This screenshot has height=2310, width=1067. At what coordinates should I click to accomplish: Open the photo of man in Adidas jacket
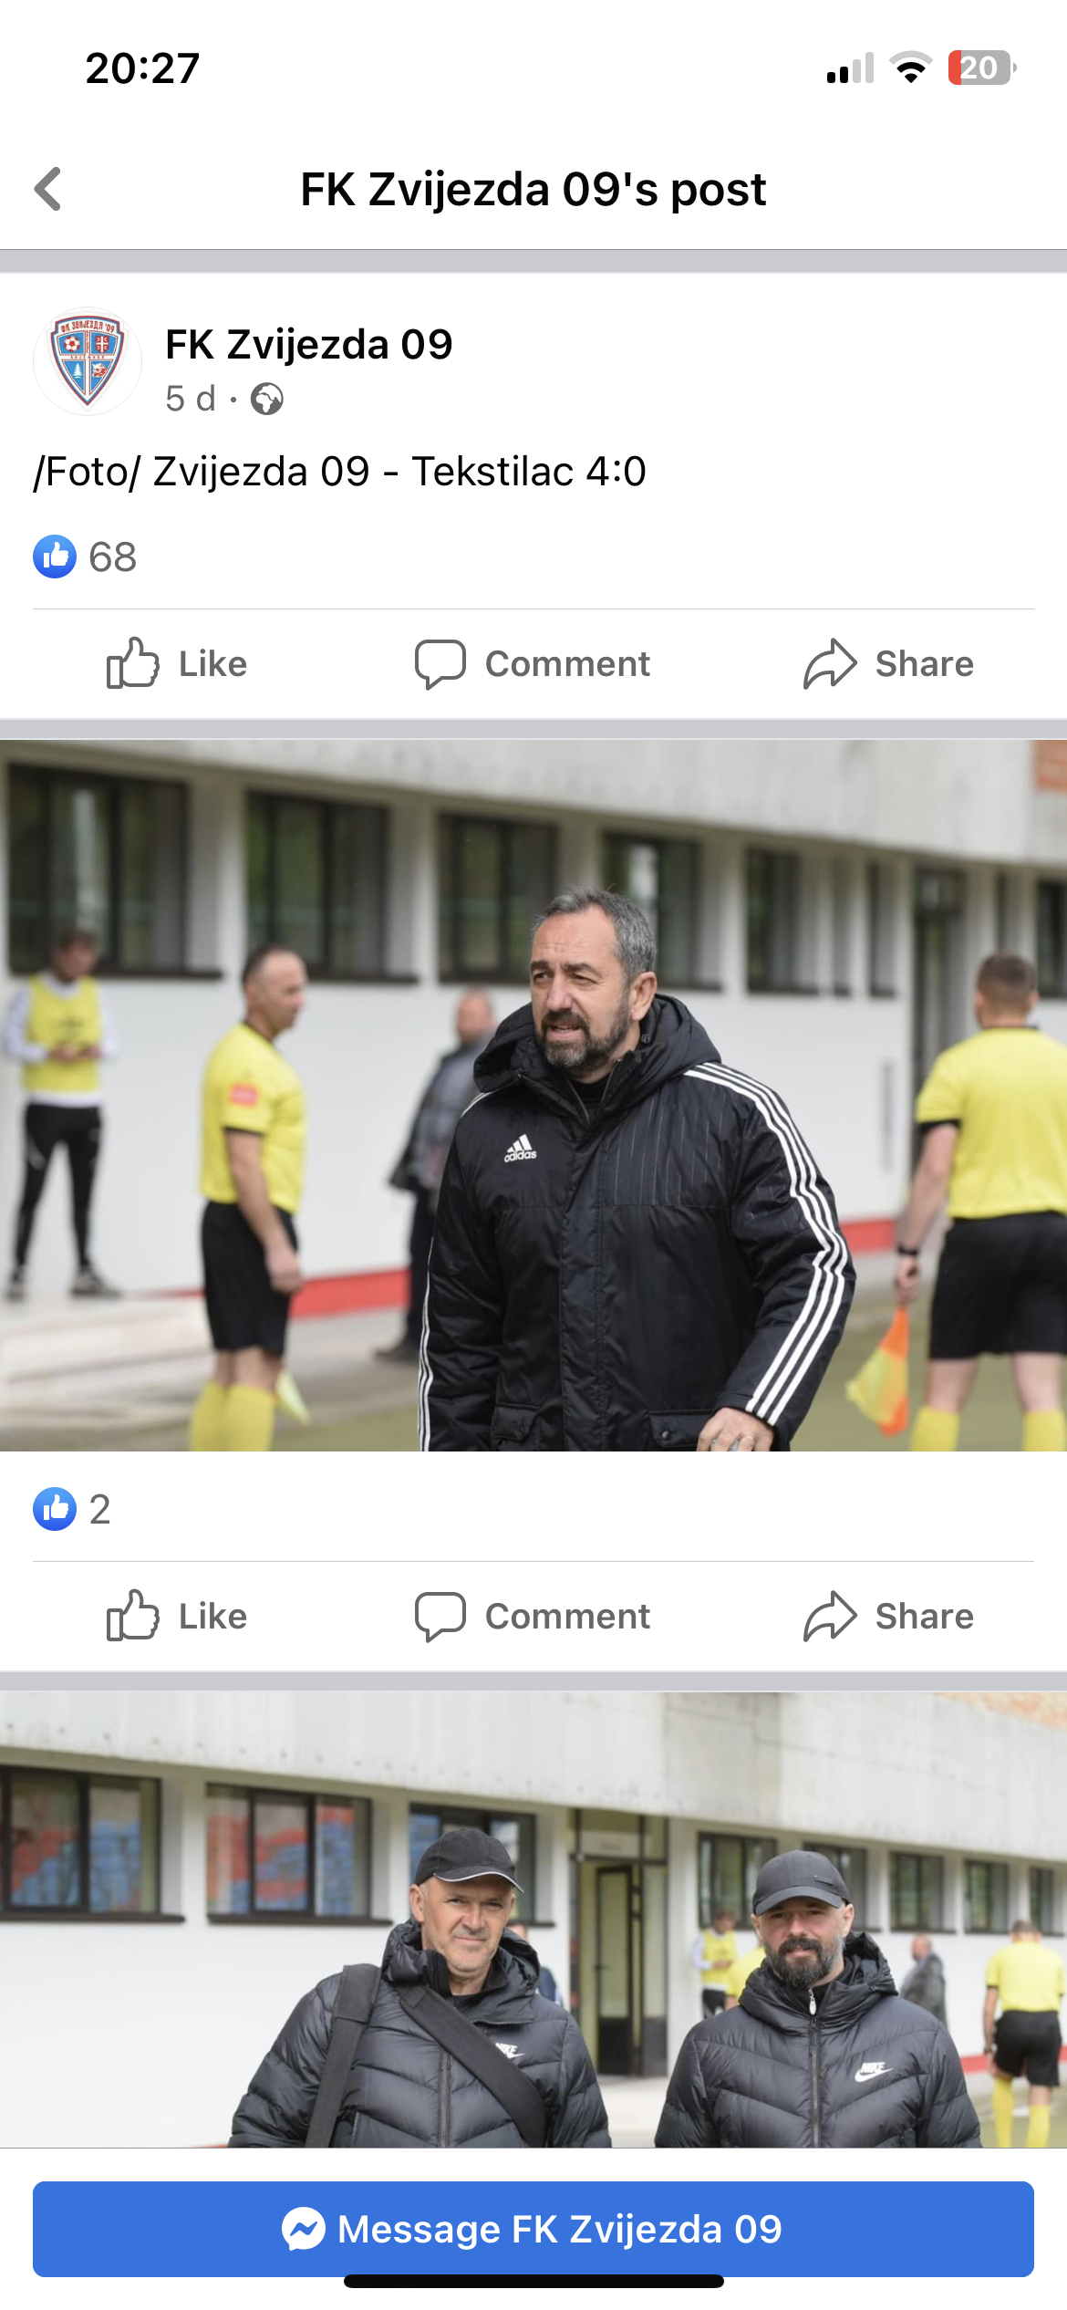533,1095
